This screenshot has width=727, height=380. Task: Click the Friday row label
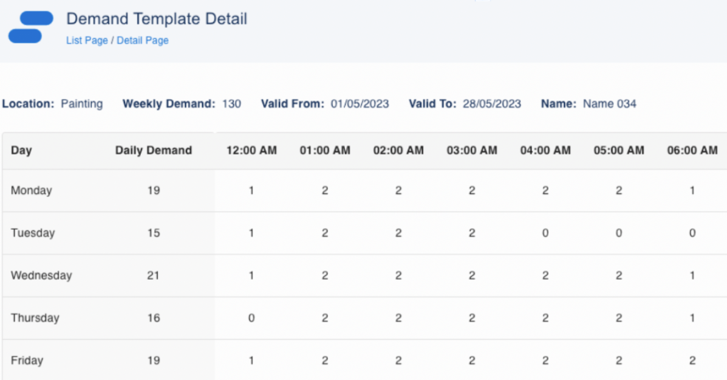coord(27,361)
